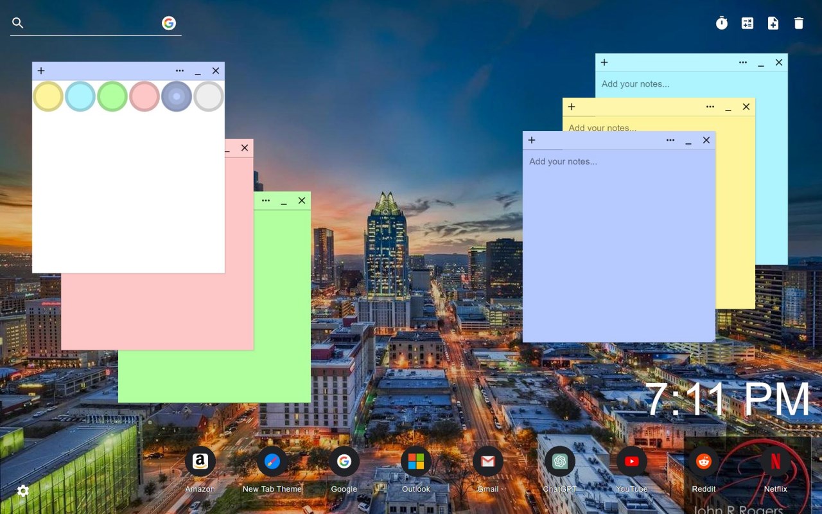The height and width of the screenshot is (514, 822).
Task: Select the white note color
Action: point(209,96)
